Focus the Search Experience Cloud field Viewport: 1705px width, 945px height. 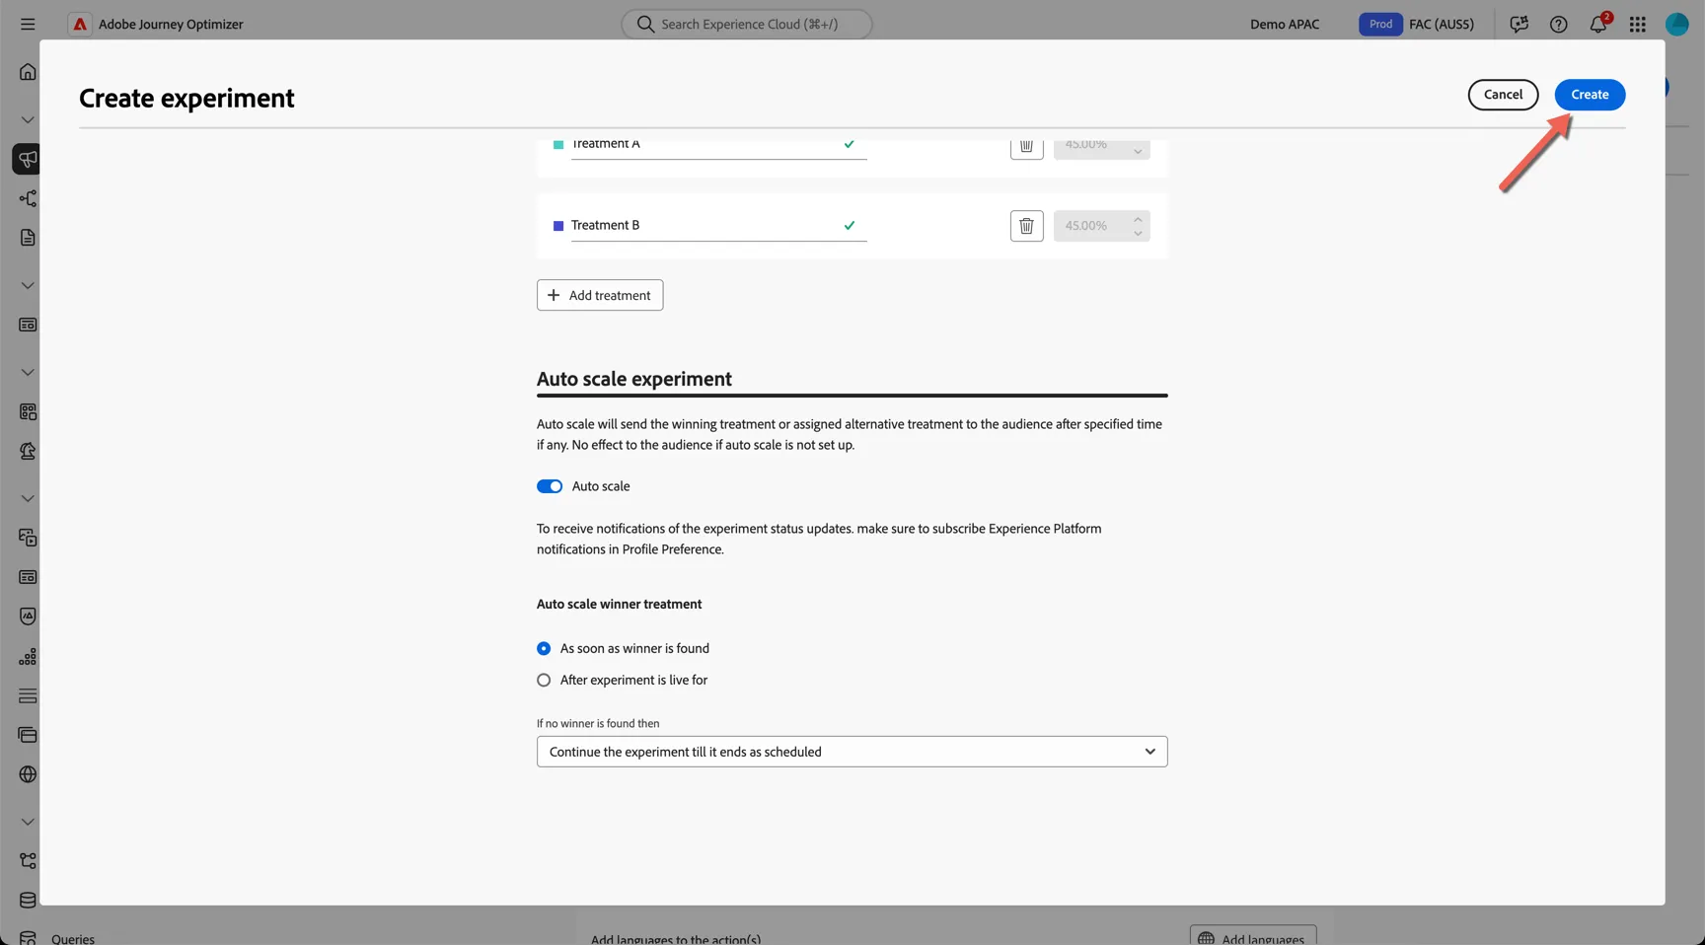click(x=747, y=24)
